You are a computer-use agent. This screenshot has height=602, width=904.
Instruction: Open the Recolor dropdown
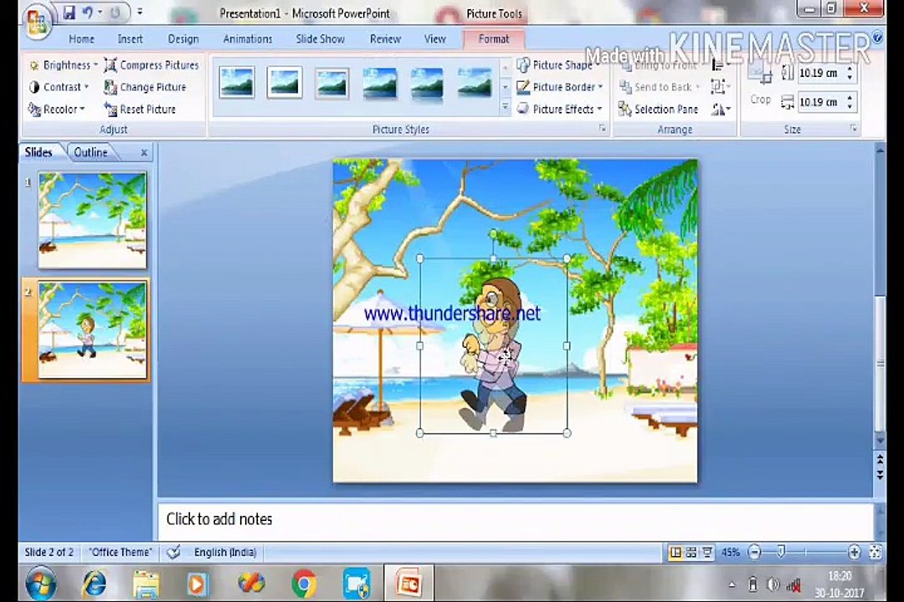(57, 109)
